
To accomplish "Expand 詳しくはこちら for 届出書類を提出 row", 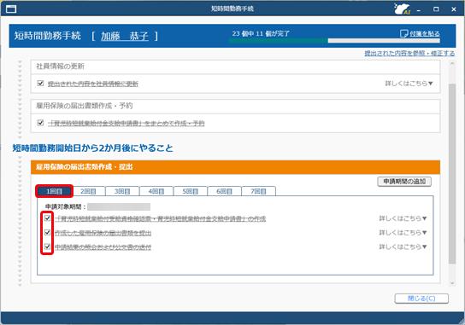I will [403, 233].
